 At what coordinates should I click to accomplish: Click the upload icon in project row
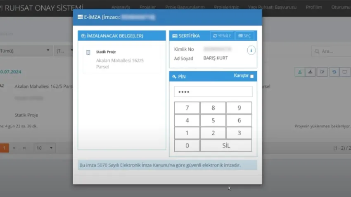(299, 72)
